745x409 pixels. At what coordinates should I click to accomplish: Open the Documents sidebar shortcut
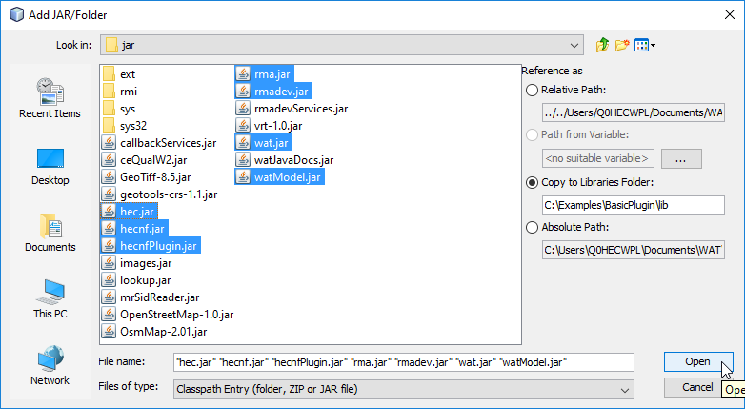point(50,232)
